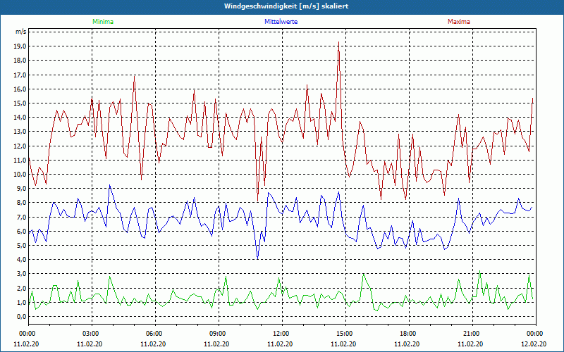Click the 10,0 y-axis value
The image size is (564, 352).
pyautogui.click(x=20, y=174)
